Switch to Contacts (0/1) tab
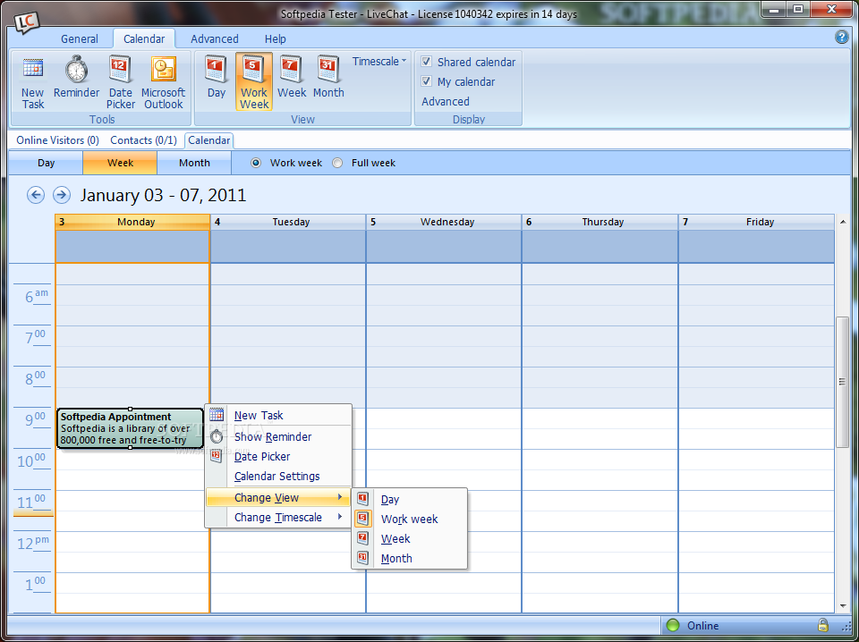 [x=143, y=140]
